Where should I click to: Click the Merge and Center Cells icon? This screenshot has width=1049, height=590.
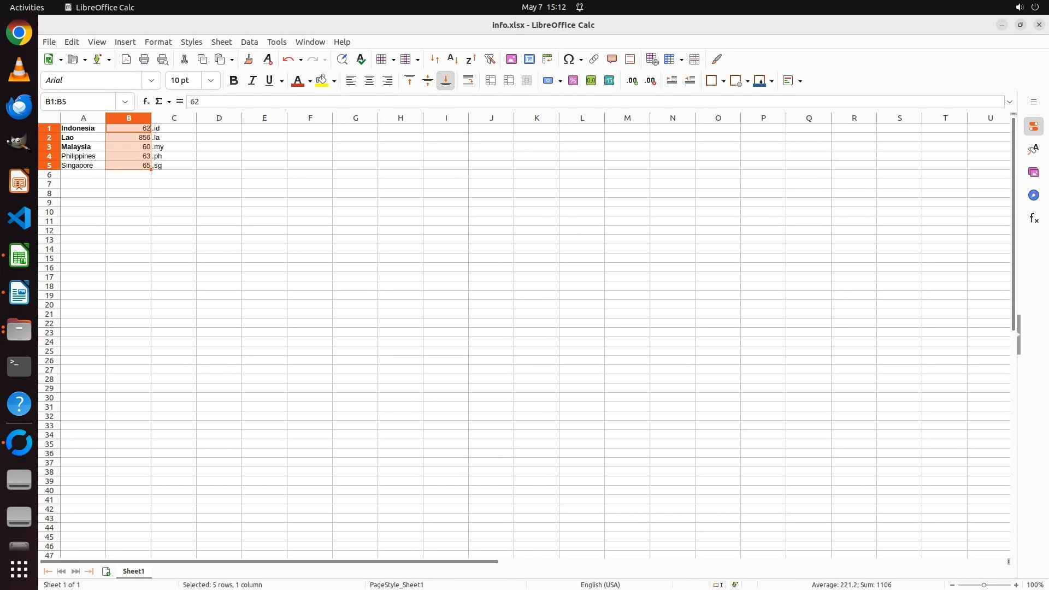pyautogui.click(x=491, y=81)
